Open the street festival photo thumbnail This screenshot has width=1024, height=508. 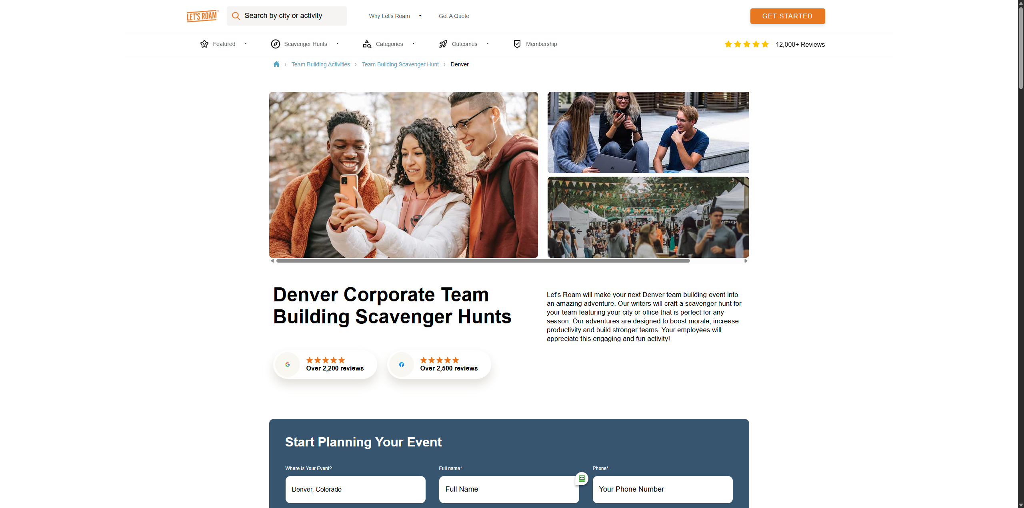point(648,217)
